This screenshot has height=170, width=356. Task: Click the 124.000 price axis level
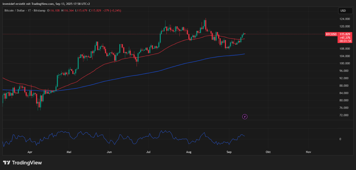click(x=344, y=19)
